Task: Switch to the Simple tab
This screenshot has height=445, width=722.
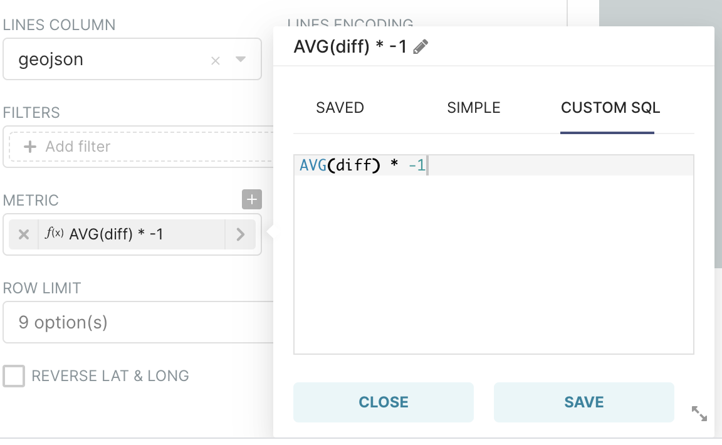Action: [x=474, y=108]
